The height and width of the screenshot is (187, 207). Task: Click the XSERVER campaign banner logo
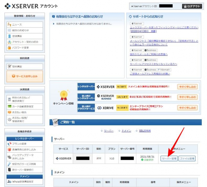point(106,87)
